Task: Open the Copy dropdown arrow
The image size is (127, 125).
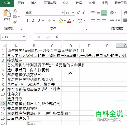Action: (19, 17)
